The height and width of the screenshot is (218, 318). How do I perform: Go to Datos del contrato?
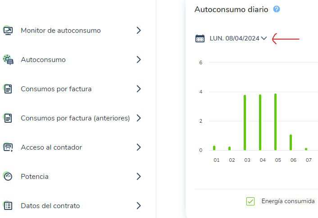coord(72,206)
